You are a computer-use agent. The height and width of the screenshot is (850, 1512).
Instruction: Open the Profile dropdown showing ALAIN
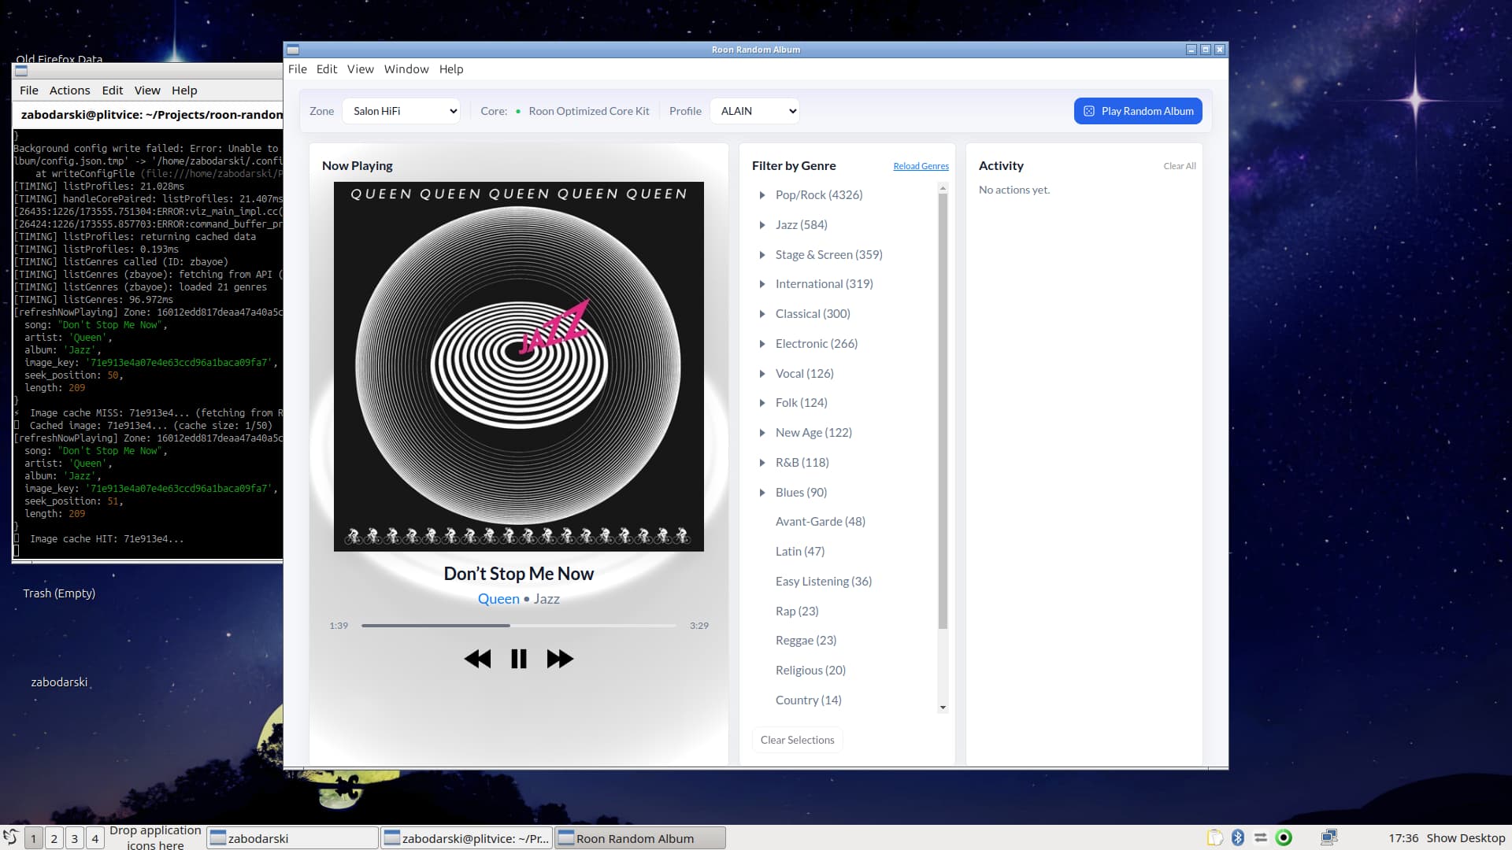754,111
